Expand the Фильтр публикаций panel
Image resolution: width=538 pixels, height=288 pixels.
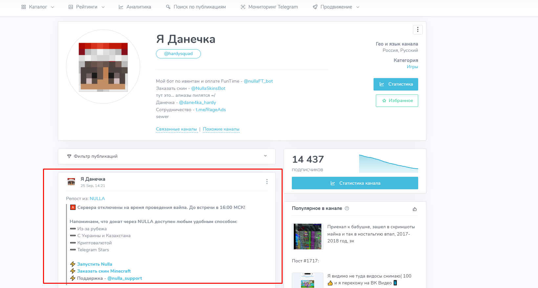167,156
